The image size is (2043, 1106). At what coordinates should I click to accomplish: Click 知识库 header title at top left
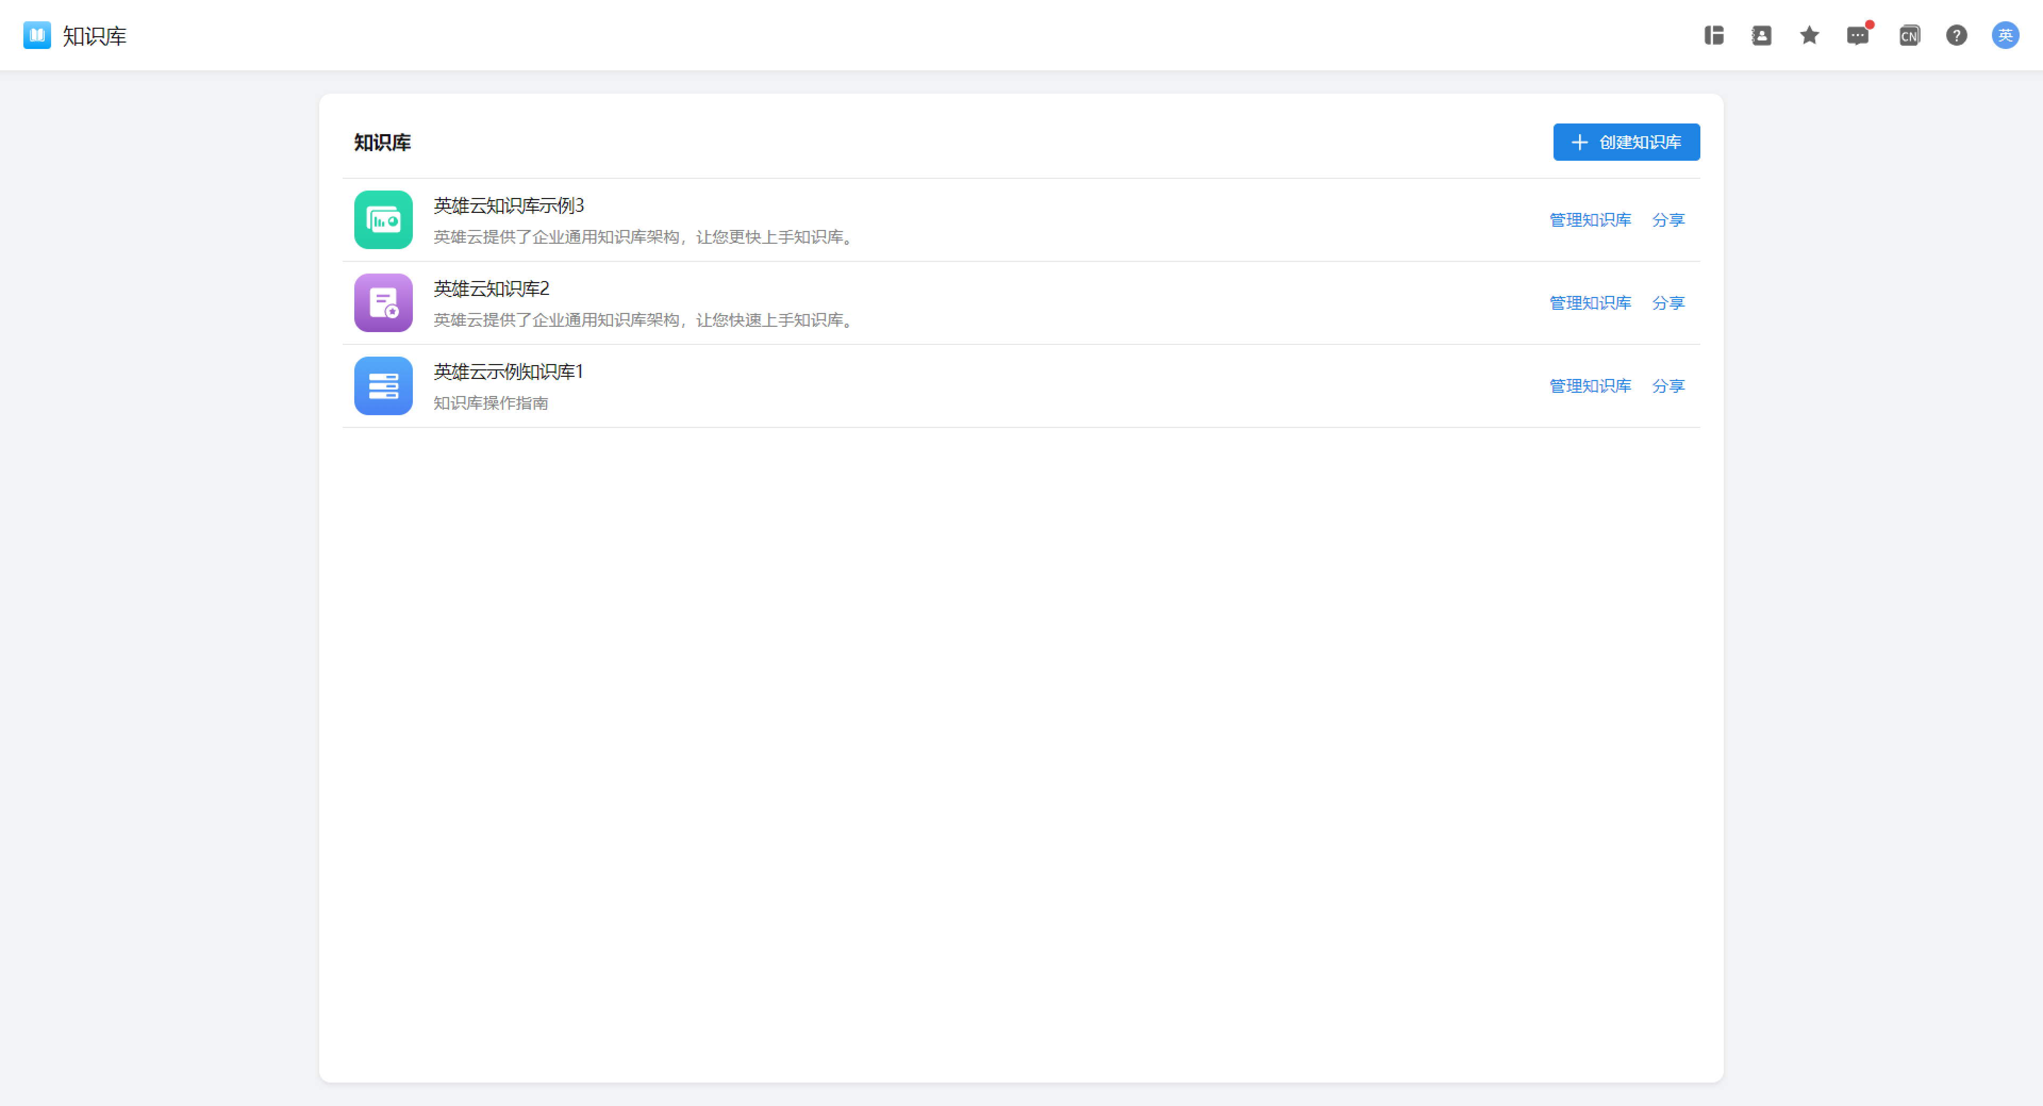click(x=94, y=36)
